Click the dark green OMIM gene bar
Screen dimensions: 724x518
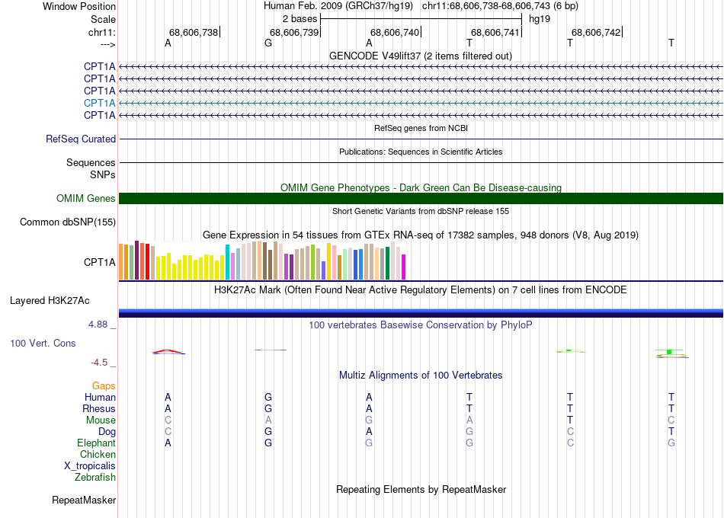coord(421,199)
